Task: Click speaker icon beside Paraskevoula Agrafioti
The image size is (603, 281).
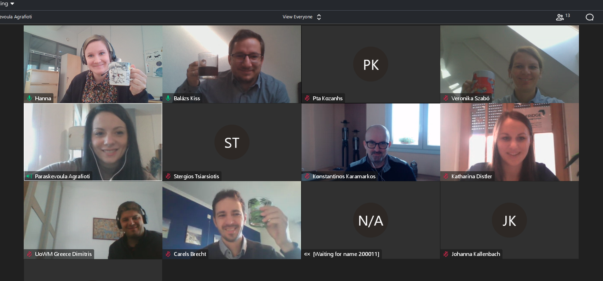Action: tap(29, 176)
